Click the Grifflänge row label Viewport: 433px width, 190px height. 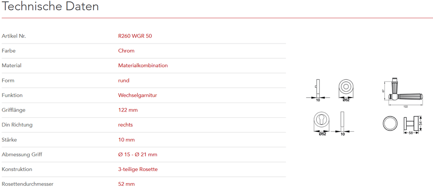point(14,110)
